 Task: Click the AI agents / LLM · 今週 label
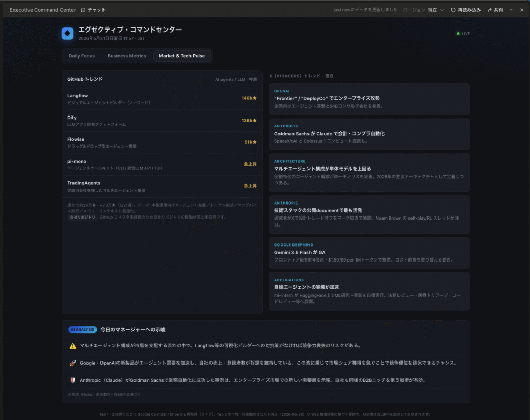(236, 79)
